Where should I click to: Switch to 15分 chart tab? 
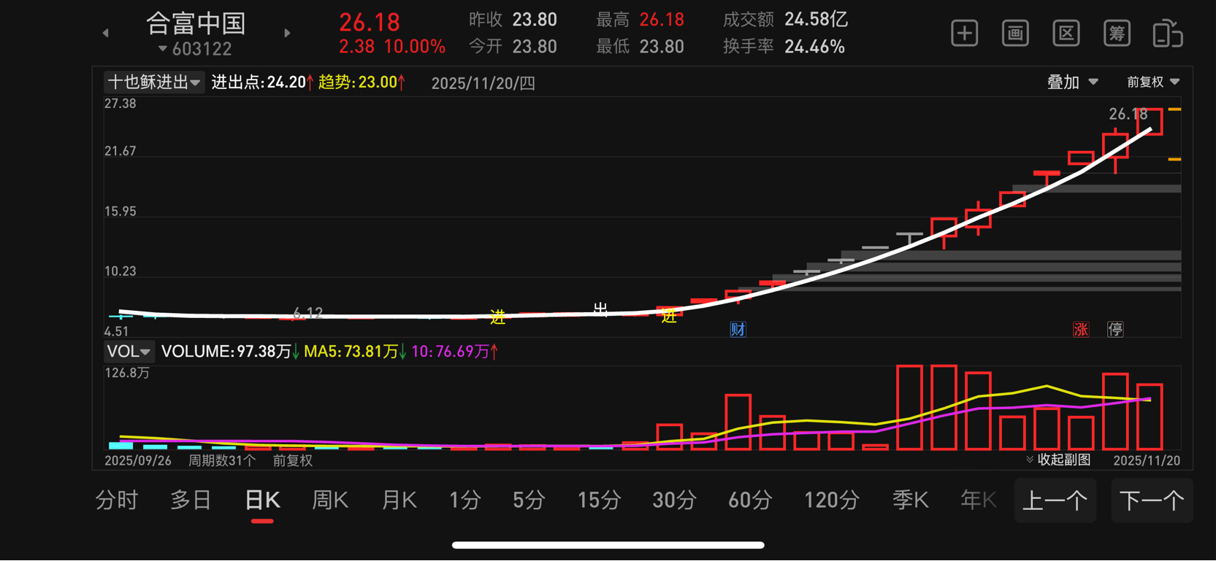(599, 500)
